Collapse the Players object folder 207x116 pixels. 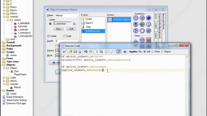[x=4, y=68]
